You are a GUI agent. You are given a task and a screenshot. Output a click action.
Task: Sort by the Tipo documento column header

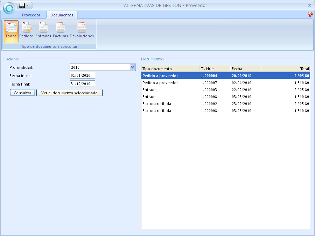coord(170,69)
